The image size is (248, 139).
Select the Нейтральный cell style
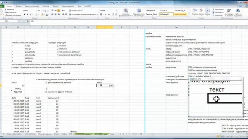coord(180,14)
